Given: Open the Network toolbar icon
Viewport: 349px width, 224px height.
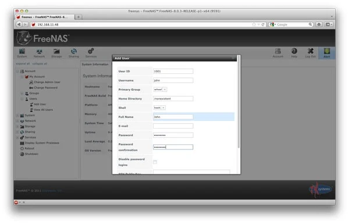Looking at the screenshot, I should pyautogui.click(x=39, y=53).
